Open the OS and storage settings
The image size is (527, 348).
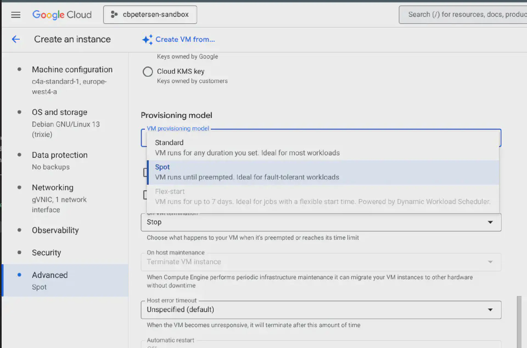[60, 112]
